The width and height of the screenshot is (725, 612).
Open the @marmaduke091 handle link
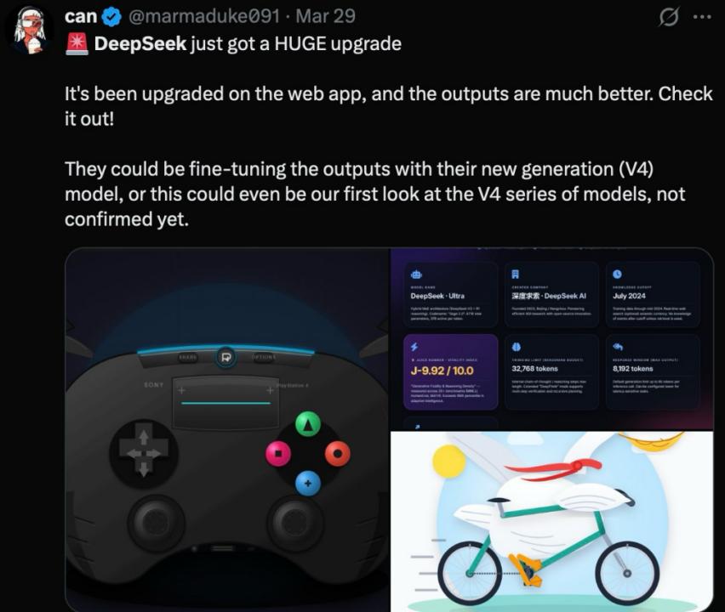point(203,17)
